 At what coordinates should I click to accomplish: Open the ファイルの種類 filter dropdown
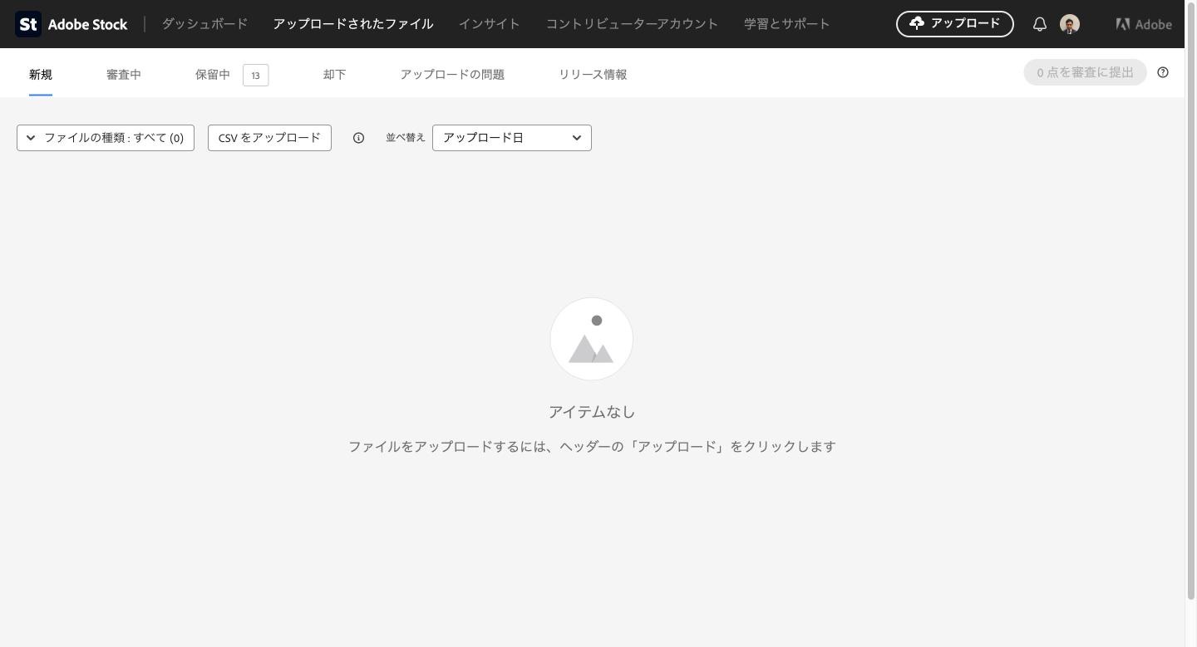point(106,138)
